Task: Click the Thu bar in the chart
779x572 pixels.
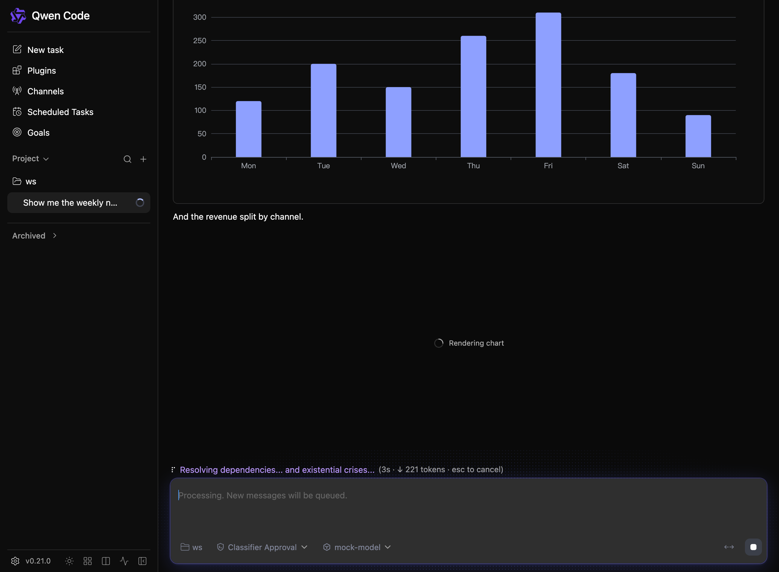Action: point(473,97)
